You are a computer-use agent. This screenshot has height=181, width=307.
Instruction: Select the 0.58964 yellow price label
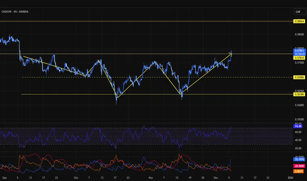[x=299, y=21]
